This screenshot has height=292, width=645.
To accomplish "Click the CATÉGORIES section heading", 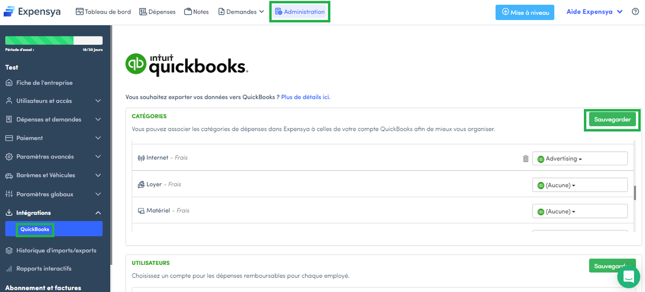I will tap(149, 116).
